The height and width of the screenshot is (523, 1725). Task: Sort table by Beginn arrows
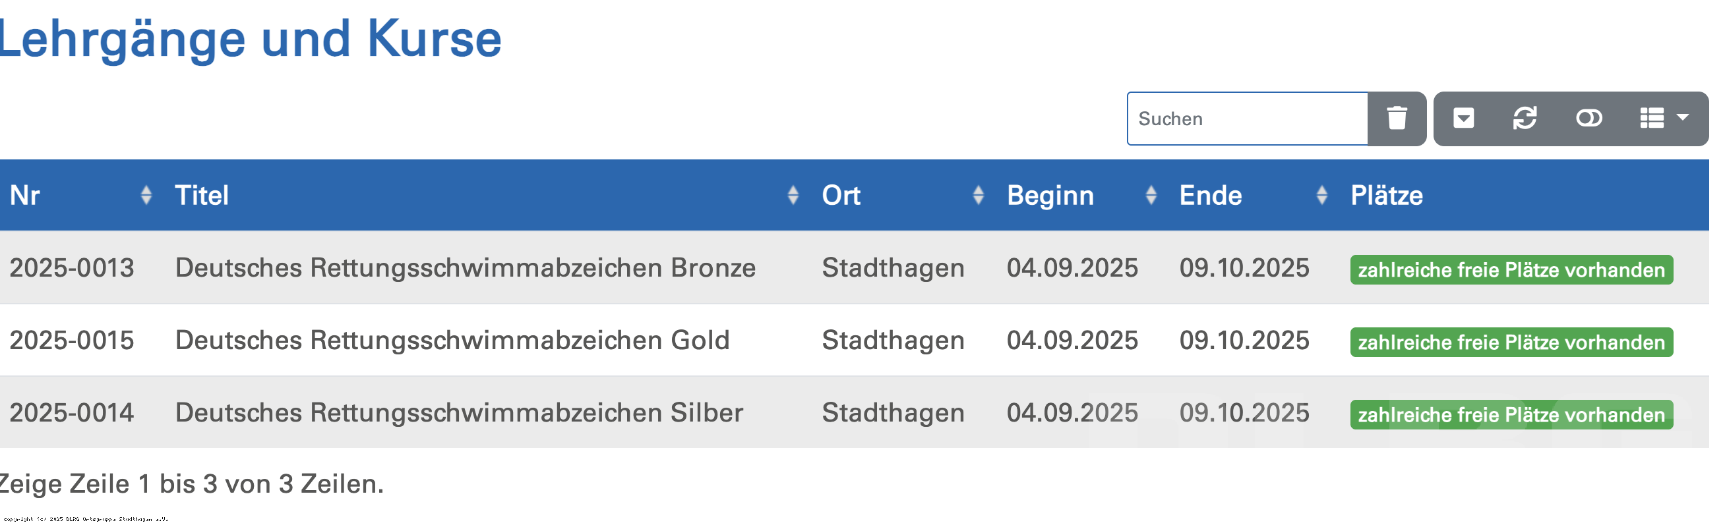(x=1151, y=195)
